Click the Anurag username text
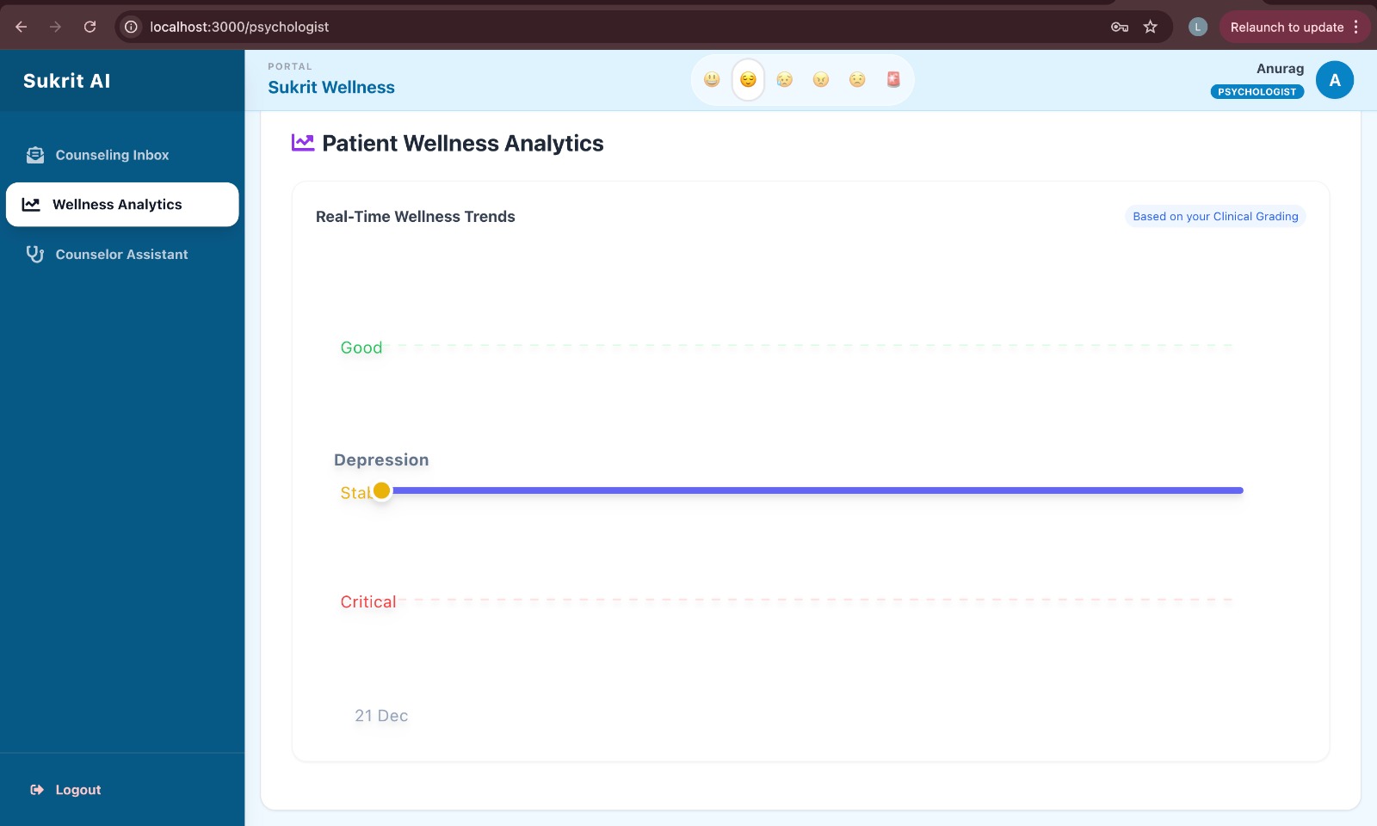Viewport: 1377px width, 826px height. tap(1280, 69)
